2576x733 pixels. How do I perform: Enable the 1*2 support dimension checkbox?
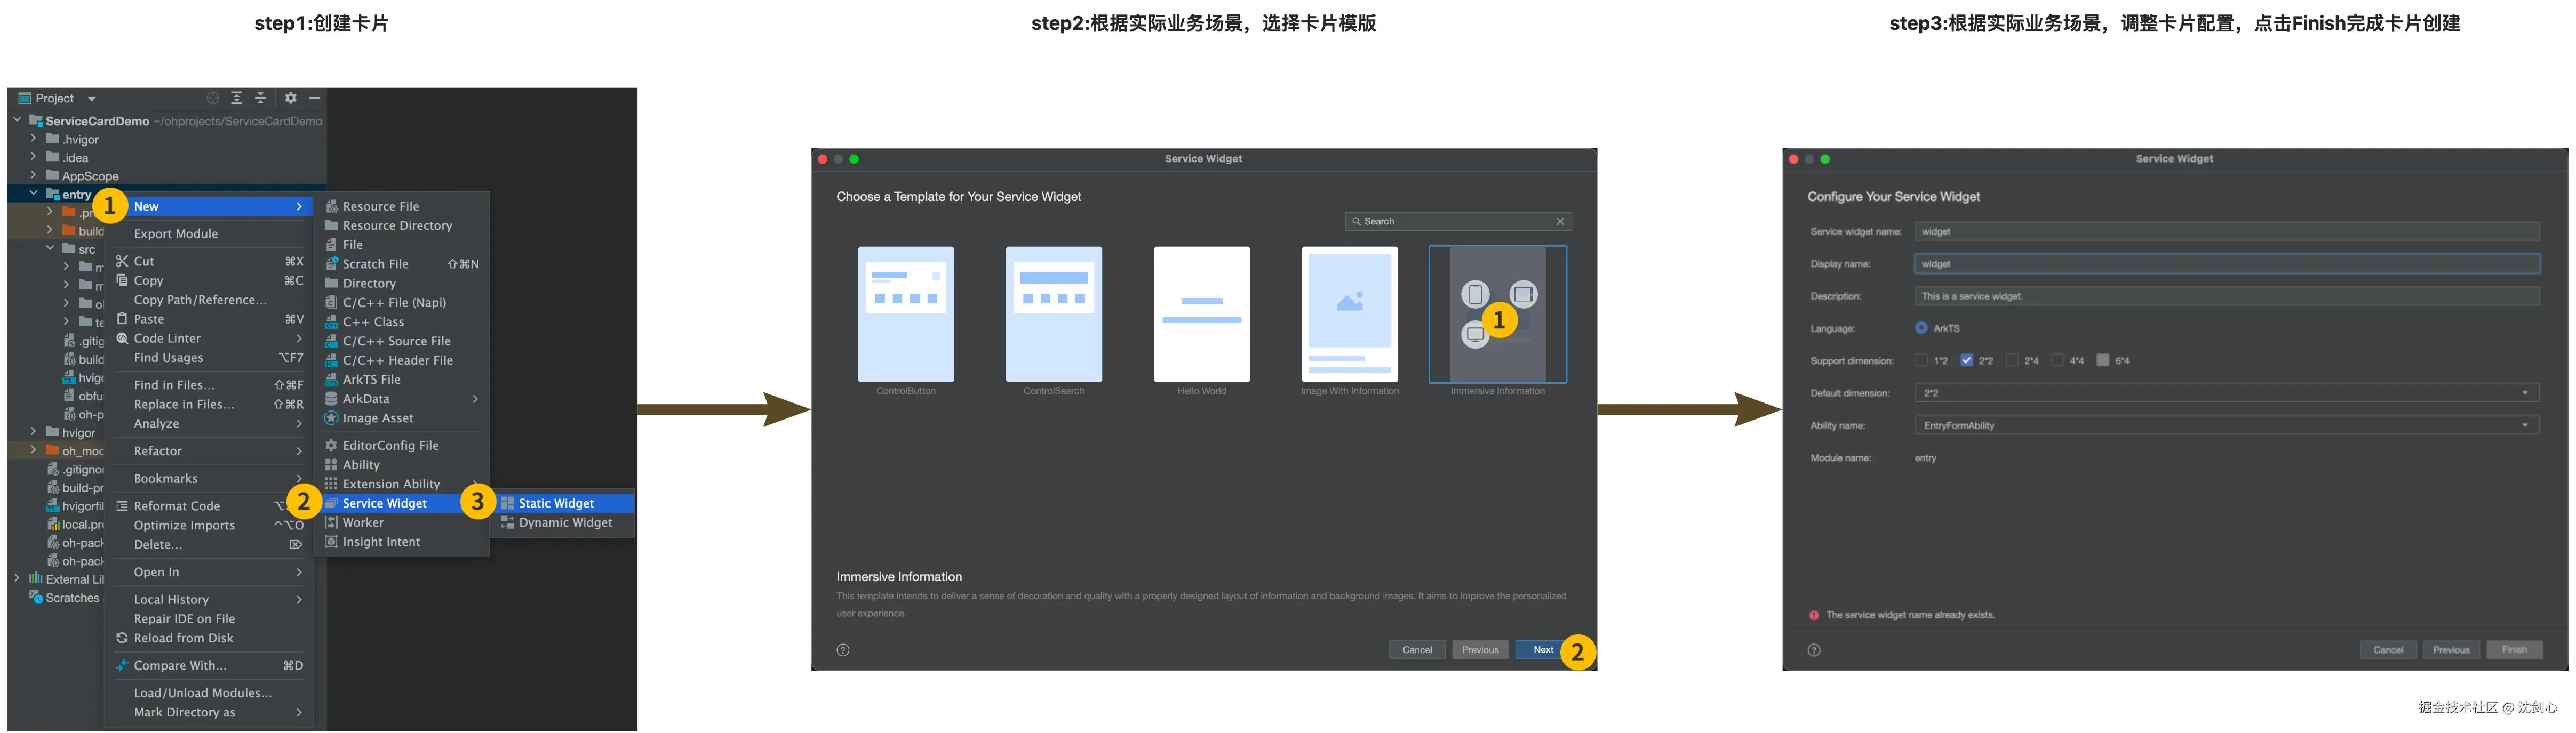tap(1921, 360)
